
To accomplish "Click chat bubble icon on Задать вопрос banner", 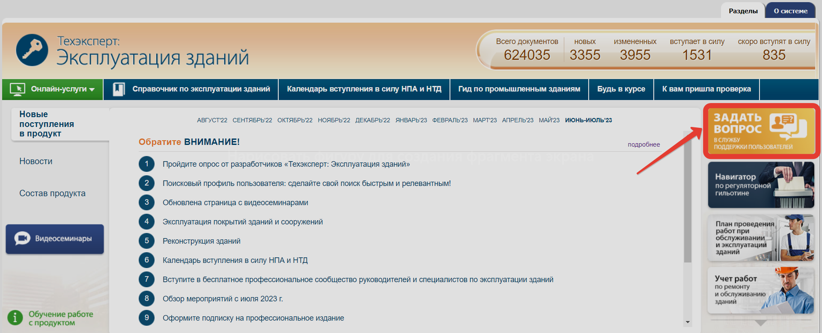I will (788, 127).
